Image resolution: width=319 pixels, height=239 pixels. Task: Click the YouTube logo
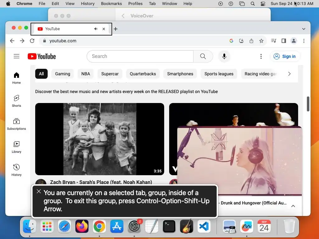(42, 56)
